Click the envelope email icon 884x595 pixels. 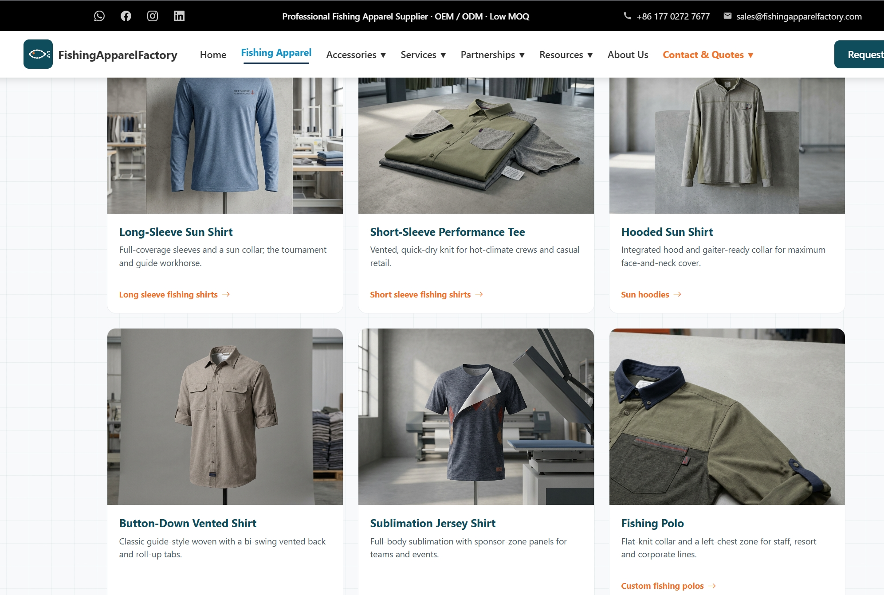(x=727, y=16)
